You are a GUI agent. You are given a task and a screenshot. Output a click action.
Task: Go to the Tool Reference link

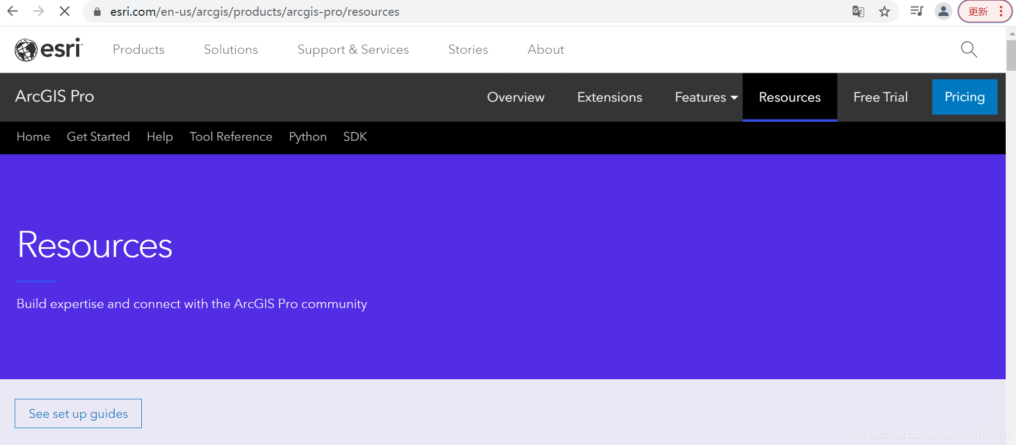[231, 137]
